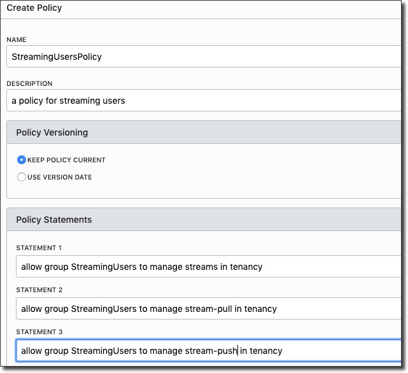Click the Policy Versioning section header

tap(52, 133)
